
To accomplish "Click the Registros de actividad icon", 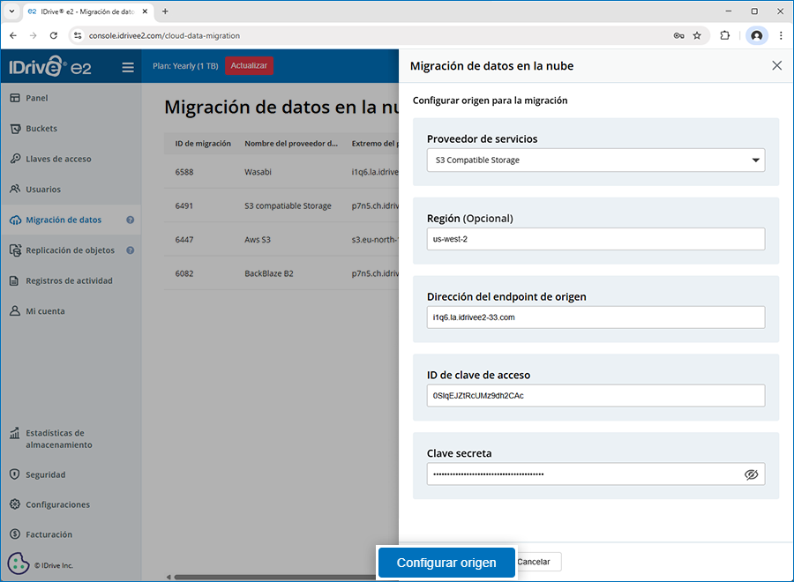I will pyautogui.click(x=15, y=281).
